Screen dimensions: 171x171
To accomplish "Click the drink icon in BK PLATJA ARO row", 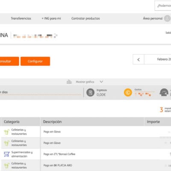I will tap(6, 165).
